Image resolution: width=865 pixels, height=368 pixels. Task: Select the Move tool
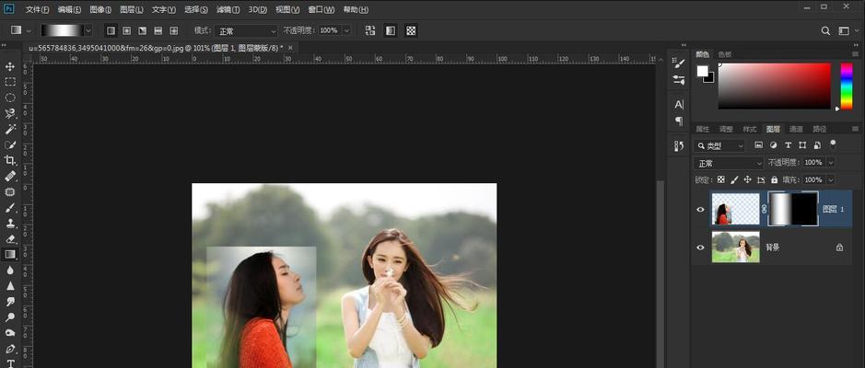10,66
